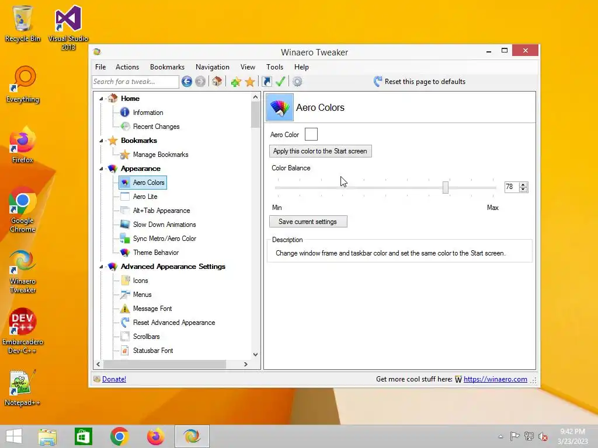The width and height of the screenshot is (598, 448).
Task: Collapse the Appearance tree node
Action: click(x=101, y=169)
